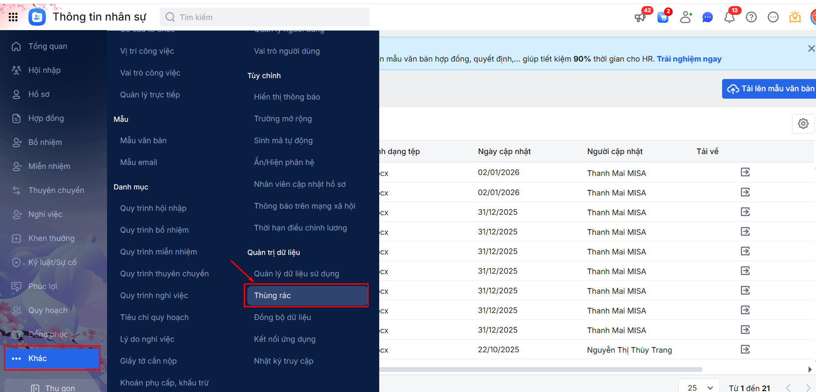Go to next page arrow
This screenshot has height=392, width=816.
pos(808,388)
